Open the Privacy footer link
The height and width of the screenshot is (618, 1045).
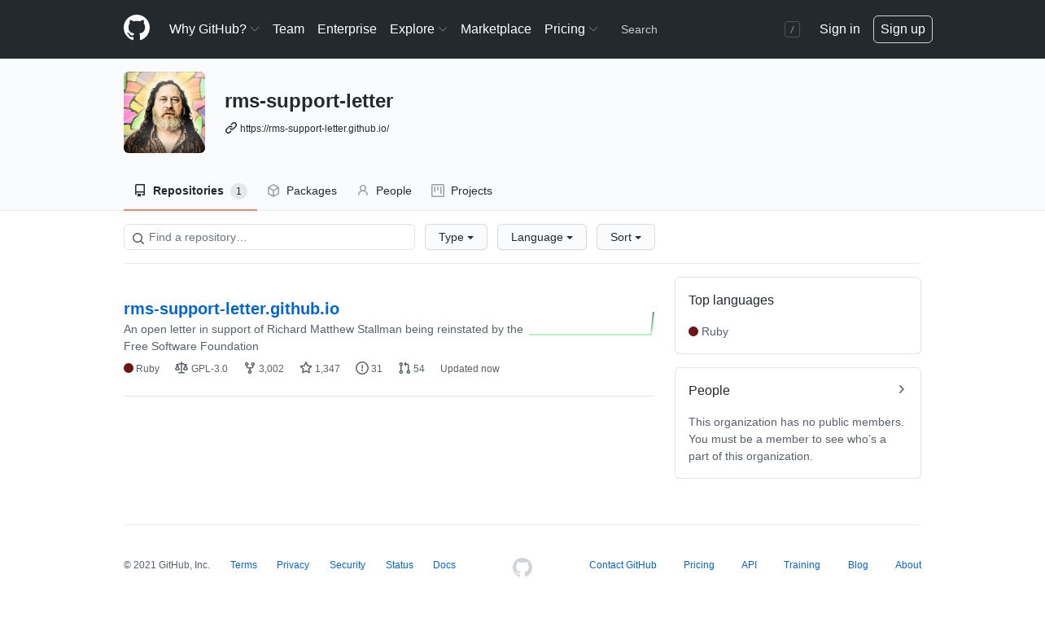pyautogui.click(x=293, y=565)
